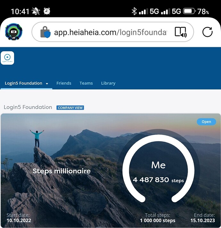Click the Open button on challenge
Screen dimensions: 221x228
coord(206,122)
